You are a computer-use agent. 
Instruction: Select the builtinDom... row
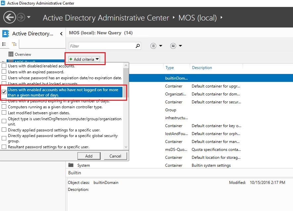pos(211,78)
